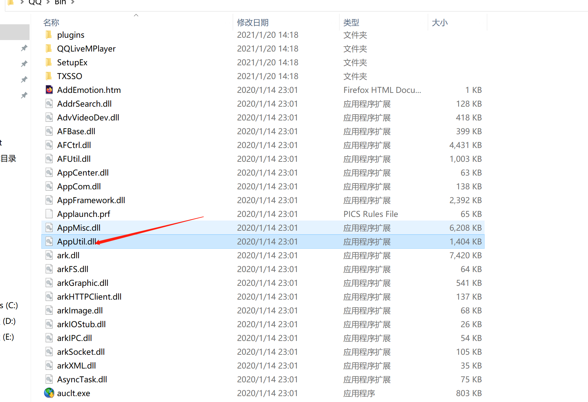Viewport: 588px width, 402px height.
Task: Select the AppCenter.dll file name
Action: [83, 173]
